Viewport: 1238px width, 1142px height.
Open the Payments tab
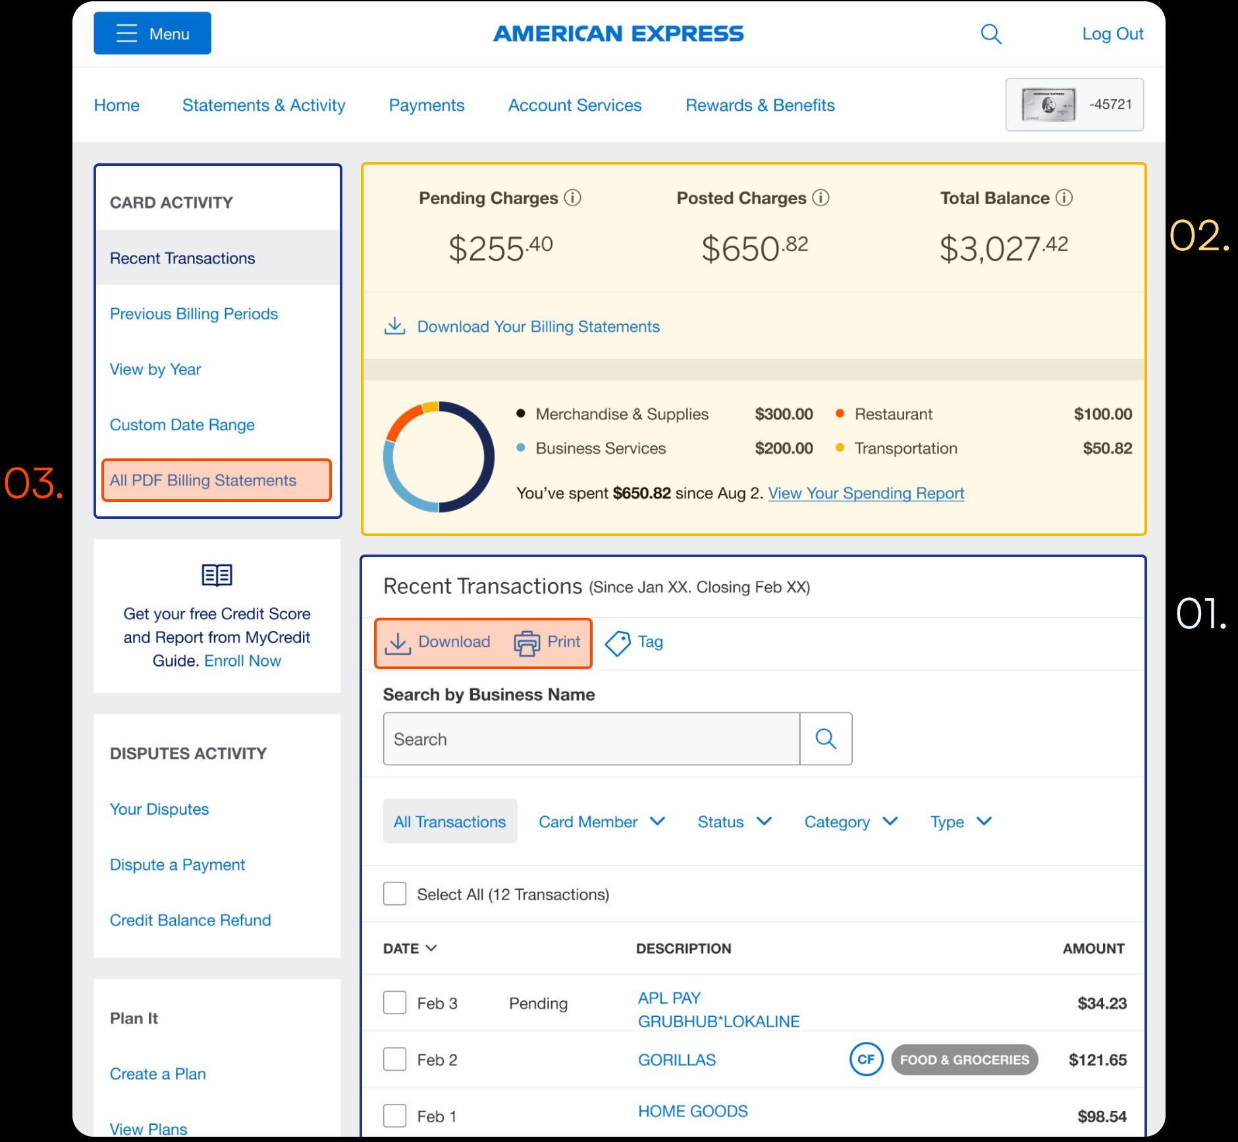[427, 105]
